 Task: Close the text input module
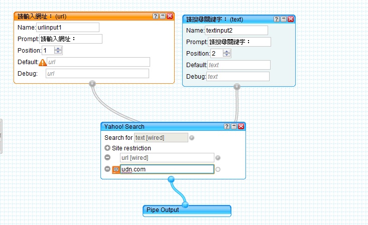[291, 19]
